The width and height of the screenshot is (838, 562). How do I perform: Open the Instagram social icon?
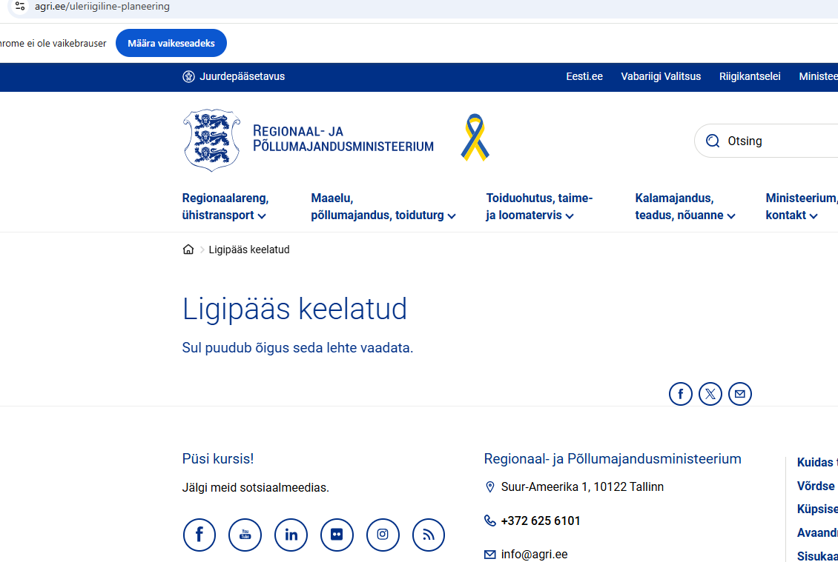pos(383,535)
